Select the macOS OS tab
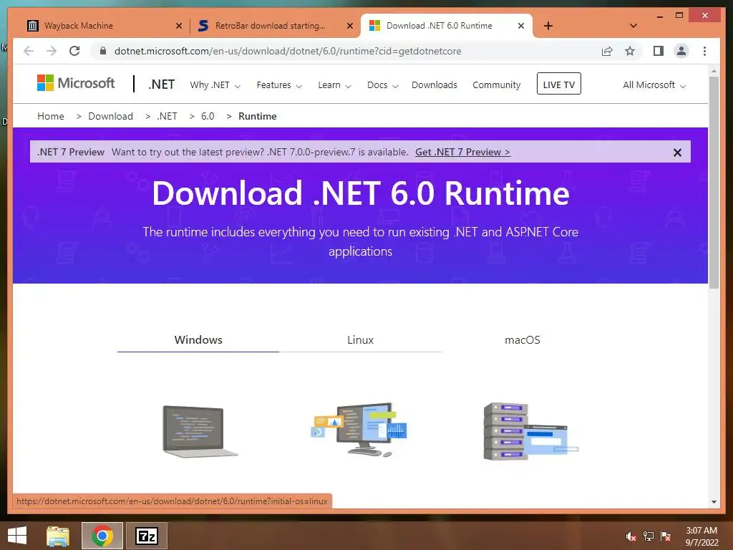The image size is (733, 550). click(x=522, y=340)
